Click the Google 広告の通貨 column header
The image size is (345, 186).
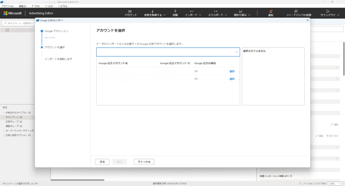click(x=205, y=63)
